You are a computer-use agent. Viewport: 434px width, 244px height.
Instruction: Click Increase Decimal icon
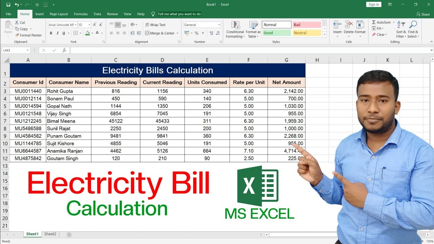(x=212, y=33)
